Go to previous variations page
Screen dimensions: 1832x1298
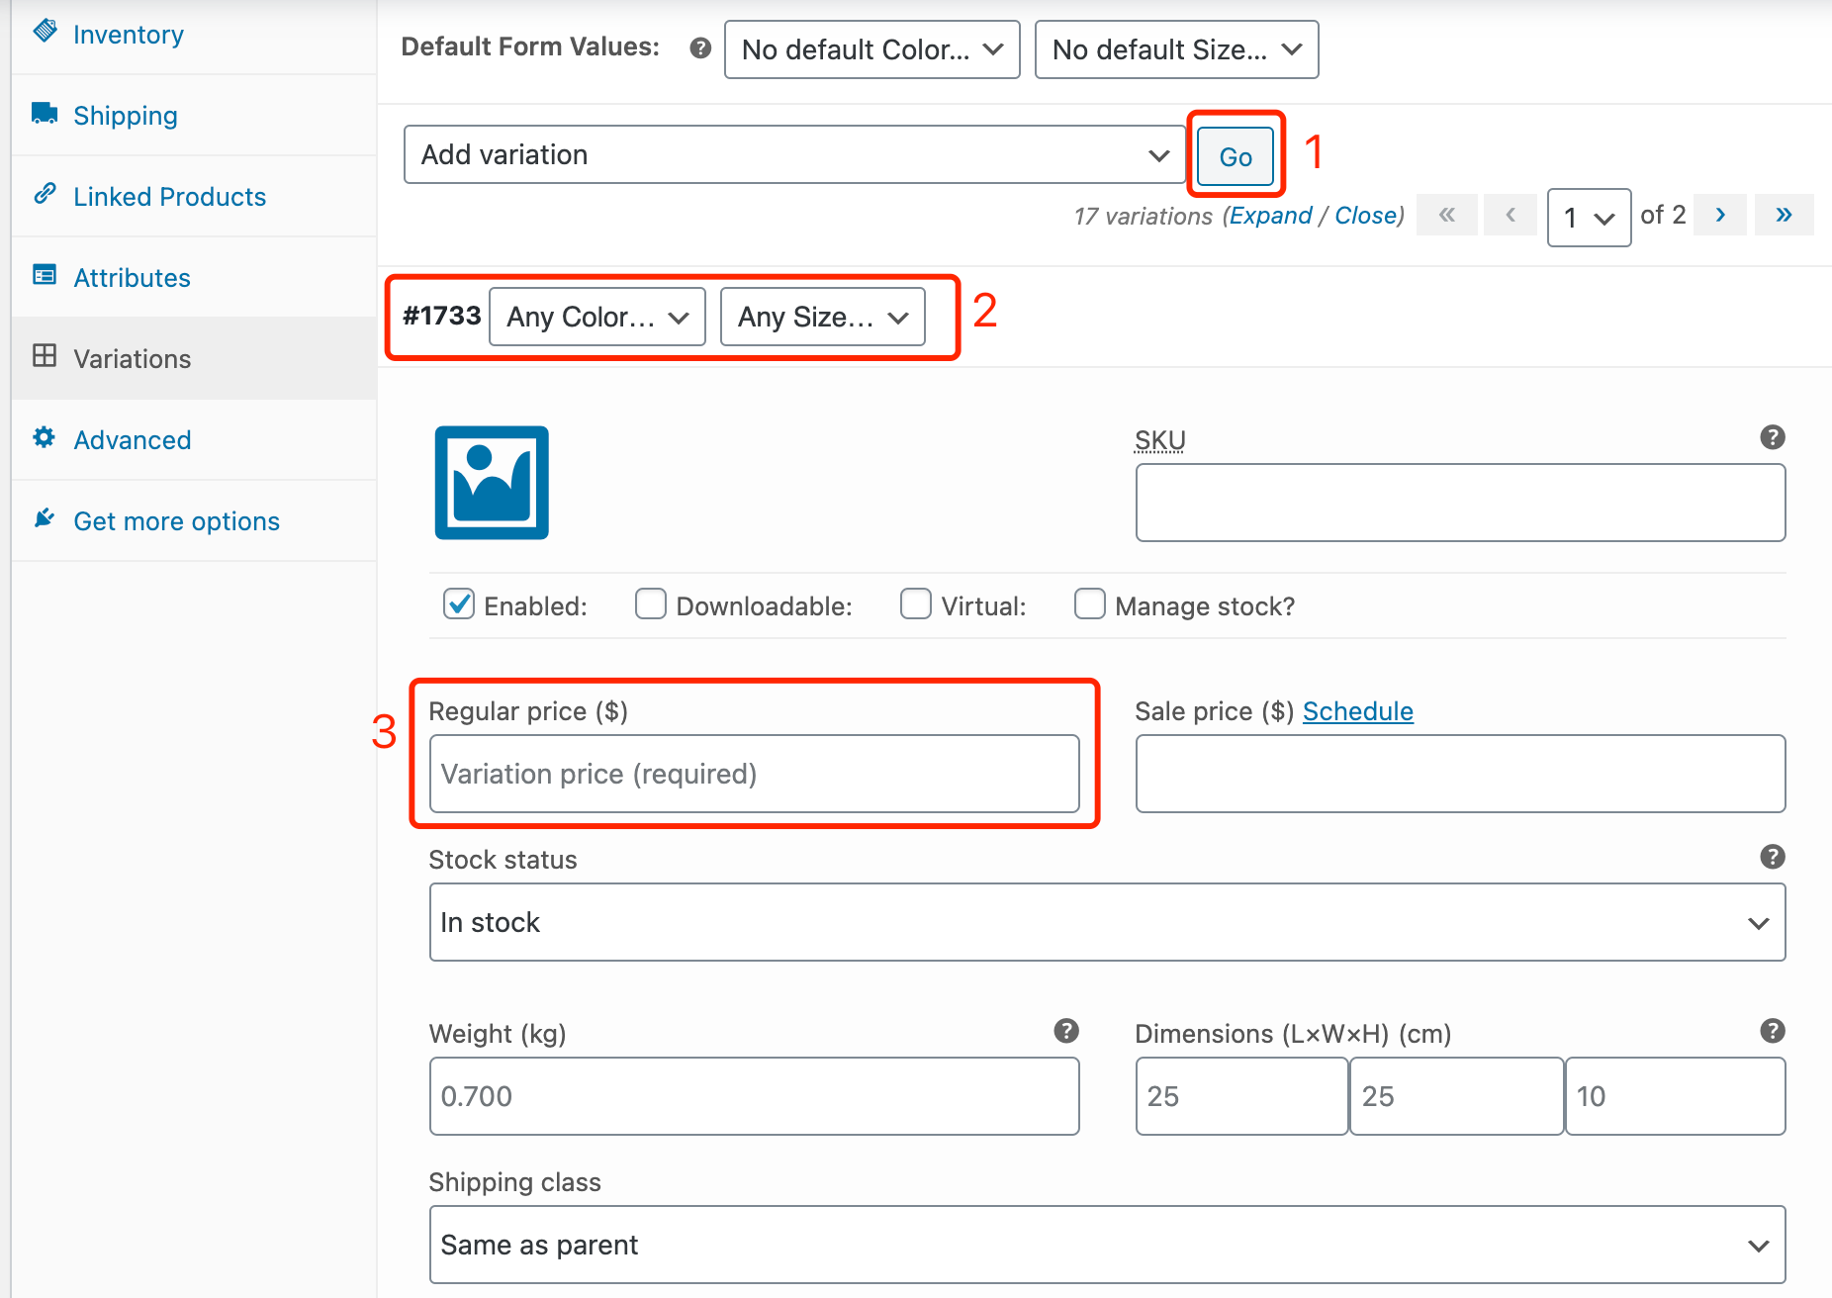click(1511, 215)
